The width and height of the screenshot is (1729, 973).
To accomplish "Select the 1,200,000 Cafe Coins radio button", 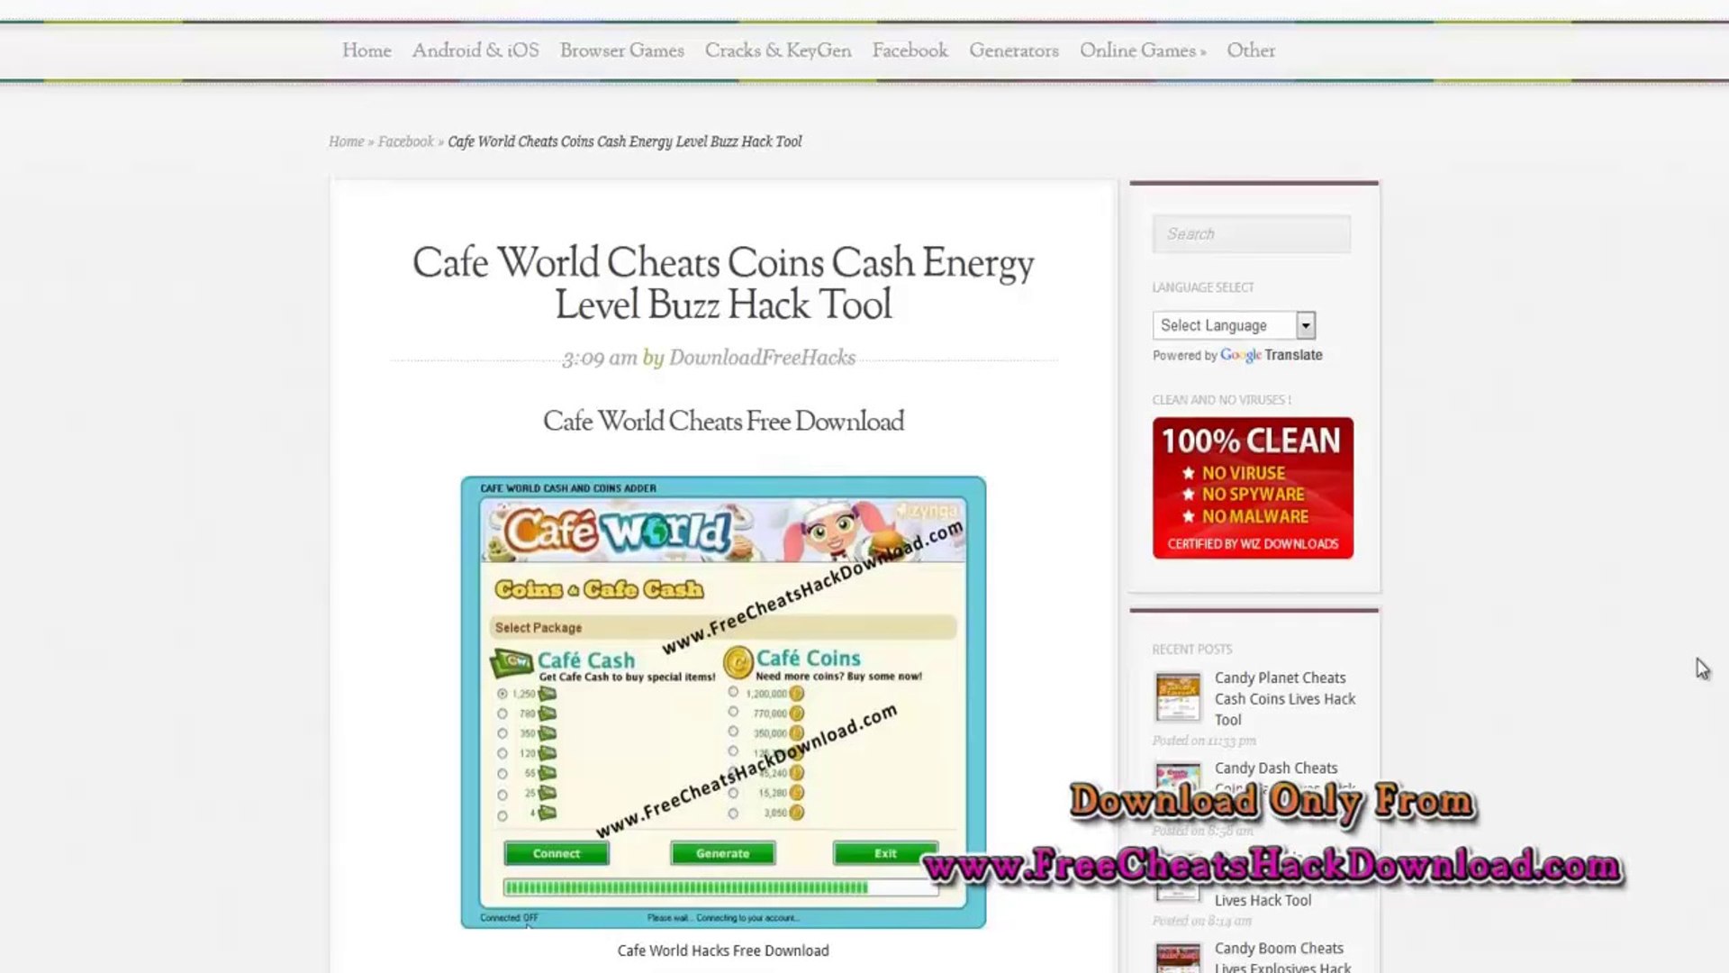I will 731,693.
